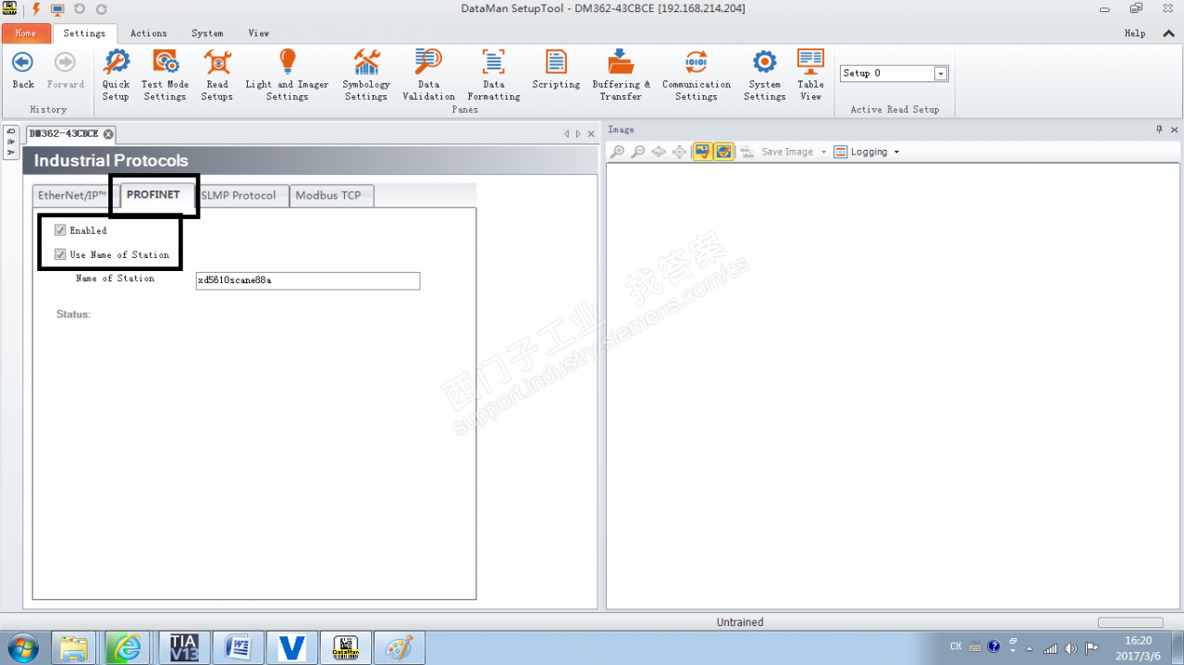Image resolution: width=1184 pixels, height=665 pixels.
Task: Switch to SLMP Protocol tab
Action: tap(239, 195)
